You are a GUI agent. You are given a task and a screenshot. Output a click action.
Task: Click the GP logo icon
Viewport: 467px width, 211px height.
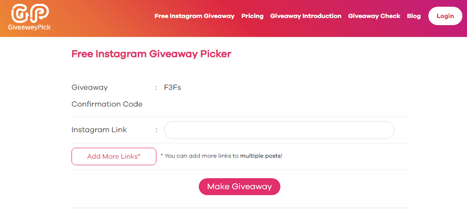(x=30, y=14)
